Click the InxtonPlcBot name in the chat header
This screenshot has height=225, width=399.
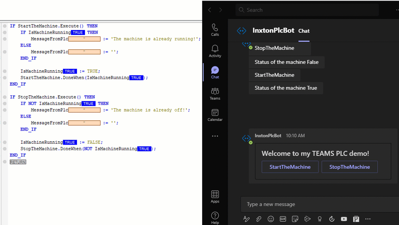(x=273, y=30)
